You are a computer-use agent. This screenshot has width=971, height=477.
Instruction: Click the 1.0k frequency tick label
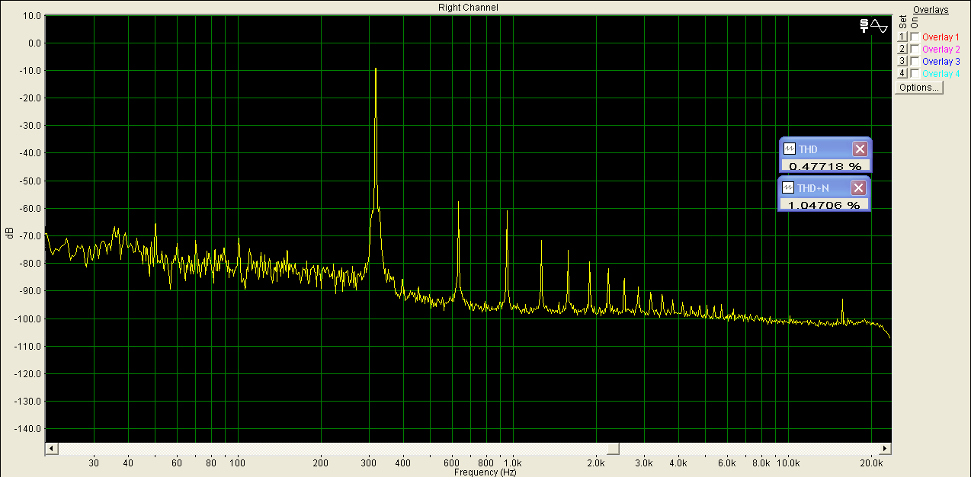point(512,463)
